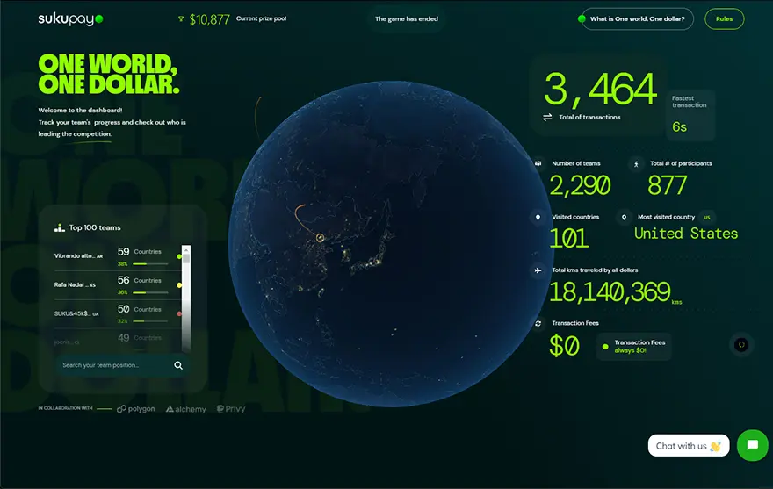Click the dark round icon at right edge
Viewport: 773px width, 489px height.
741,344
